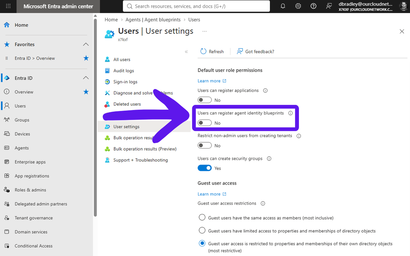This screenshot has height=256, width=410.
Task: Go to Home breadcrumb
Action: tap(111, 20)
